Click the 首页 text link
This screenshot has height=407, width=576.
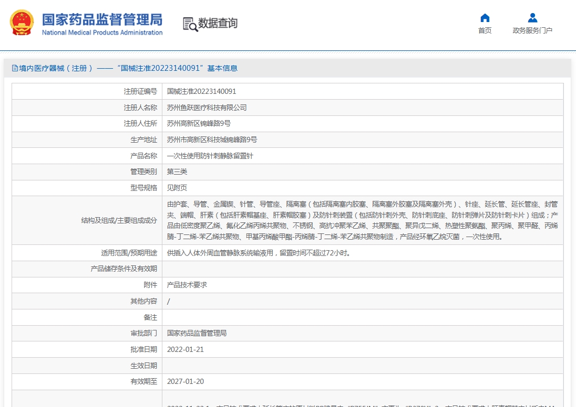pyautogui.click(x=485, y=30)
